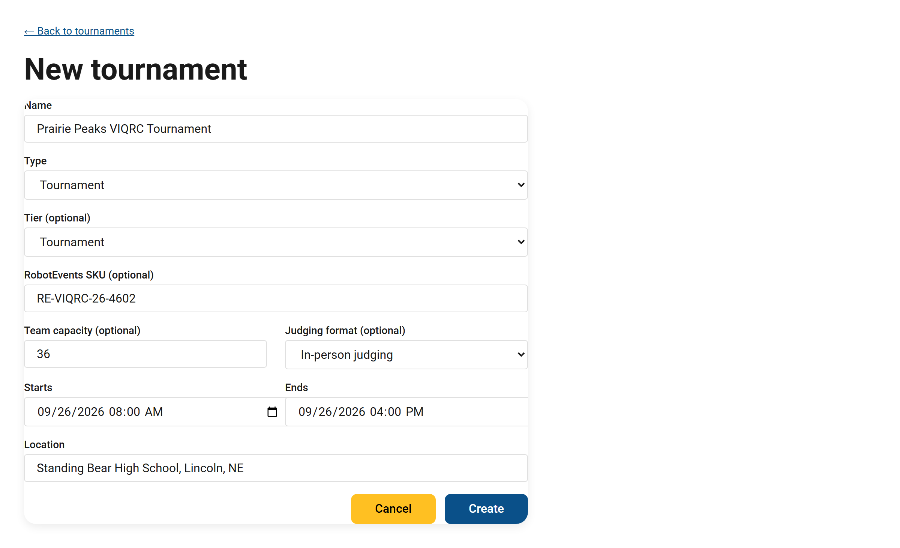Open the Starts date picker calendar icon
The width and height of the screenshot is (900, 548).
coord(272,412)
